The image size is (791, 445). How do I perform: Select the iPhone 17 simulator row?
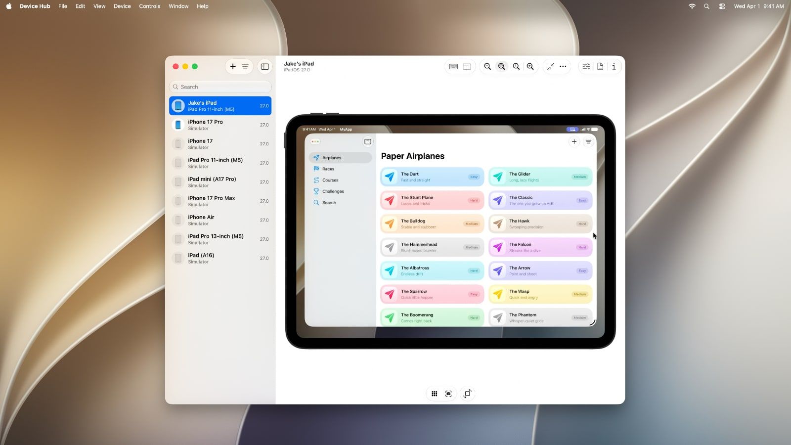[x=220, y=144]
